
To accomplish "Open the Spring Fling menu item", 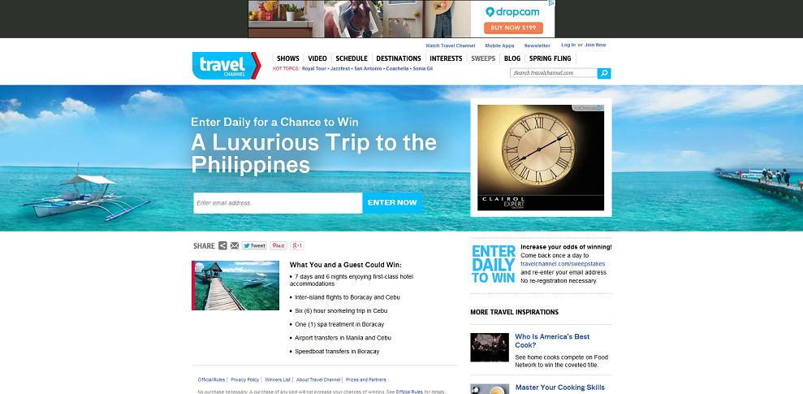I will pyautogui.click(x=550, y=58).
